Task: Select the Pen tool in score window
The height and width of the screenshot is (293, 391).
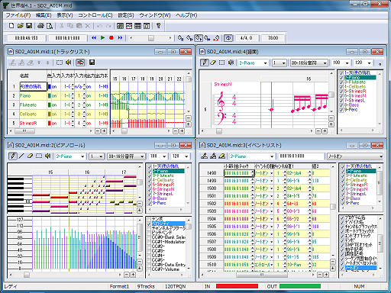Action: [205, 63]
